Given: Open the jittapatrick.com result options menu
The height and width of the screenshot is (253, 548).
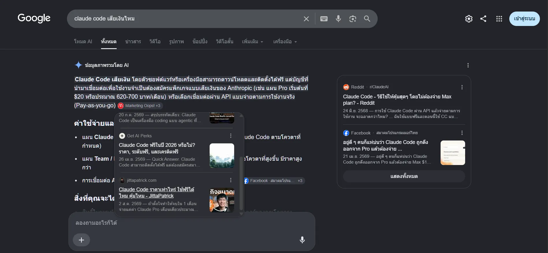Looking at the screenshot, I should coord(231,180).
